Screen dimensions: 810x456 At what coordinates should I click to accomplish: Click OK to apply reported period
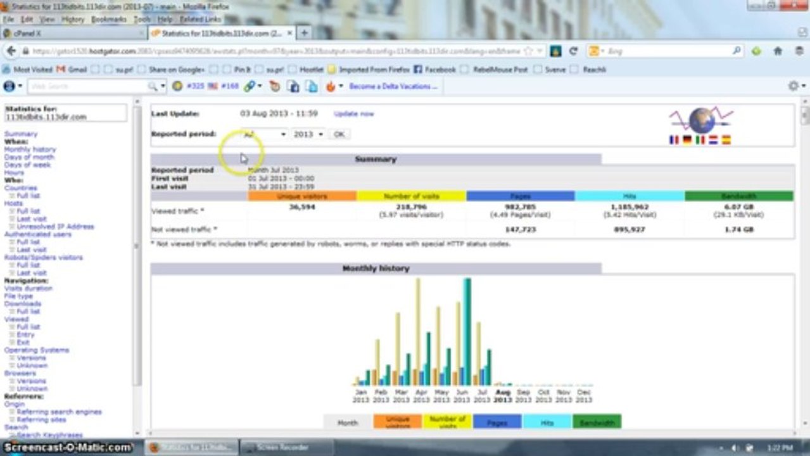click(x=339, y=134)
